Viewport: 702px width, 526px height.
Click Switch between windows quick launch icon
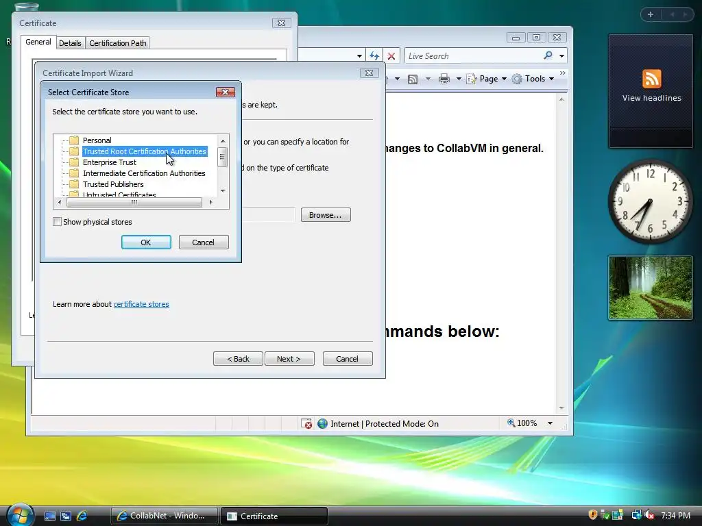point(66,516)
